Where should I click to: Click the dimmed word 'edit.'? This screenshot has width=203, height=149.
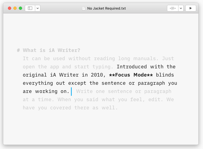(156, 100)
